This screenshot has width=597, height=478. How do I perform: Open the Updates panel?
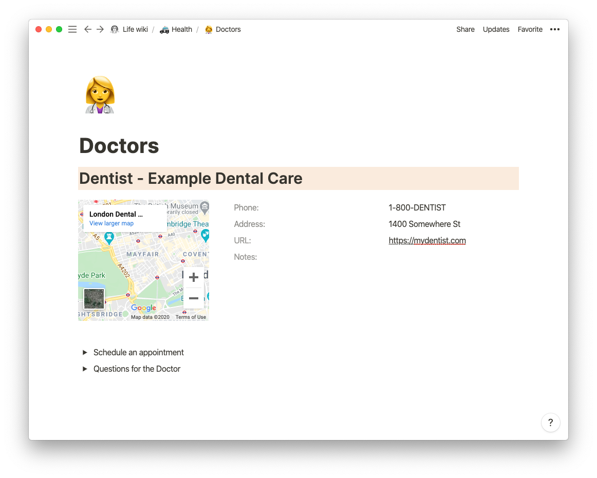coord(496,29)
